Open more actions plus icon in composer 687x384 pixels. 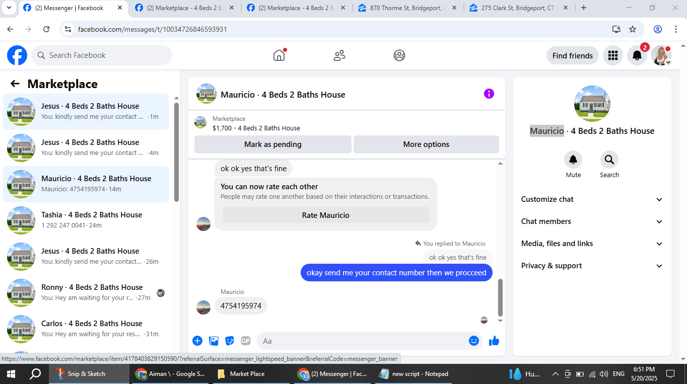197,341
